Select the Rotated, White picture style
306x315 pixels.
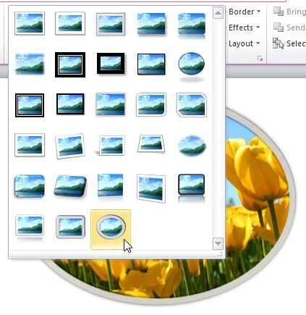point(70,146)
